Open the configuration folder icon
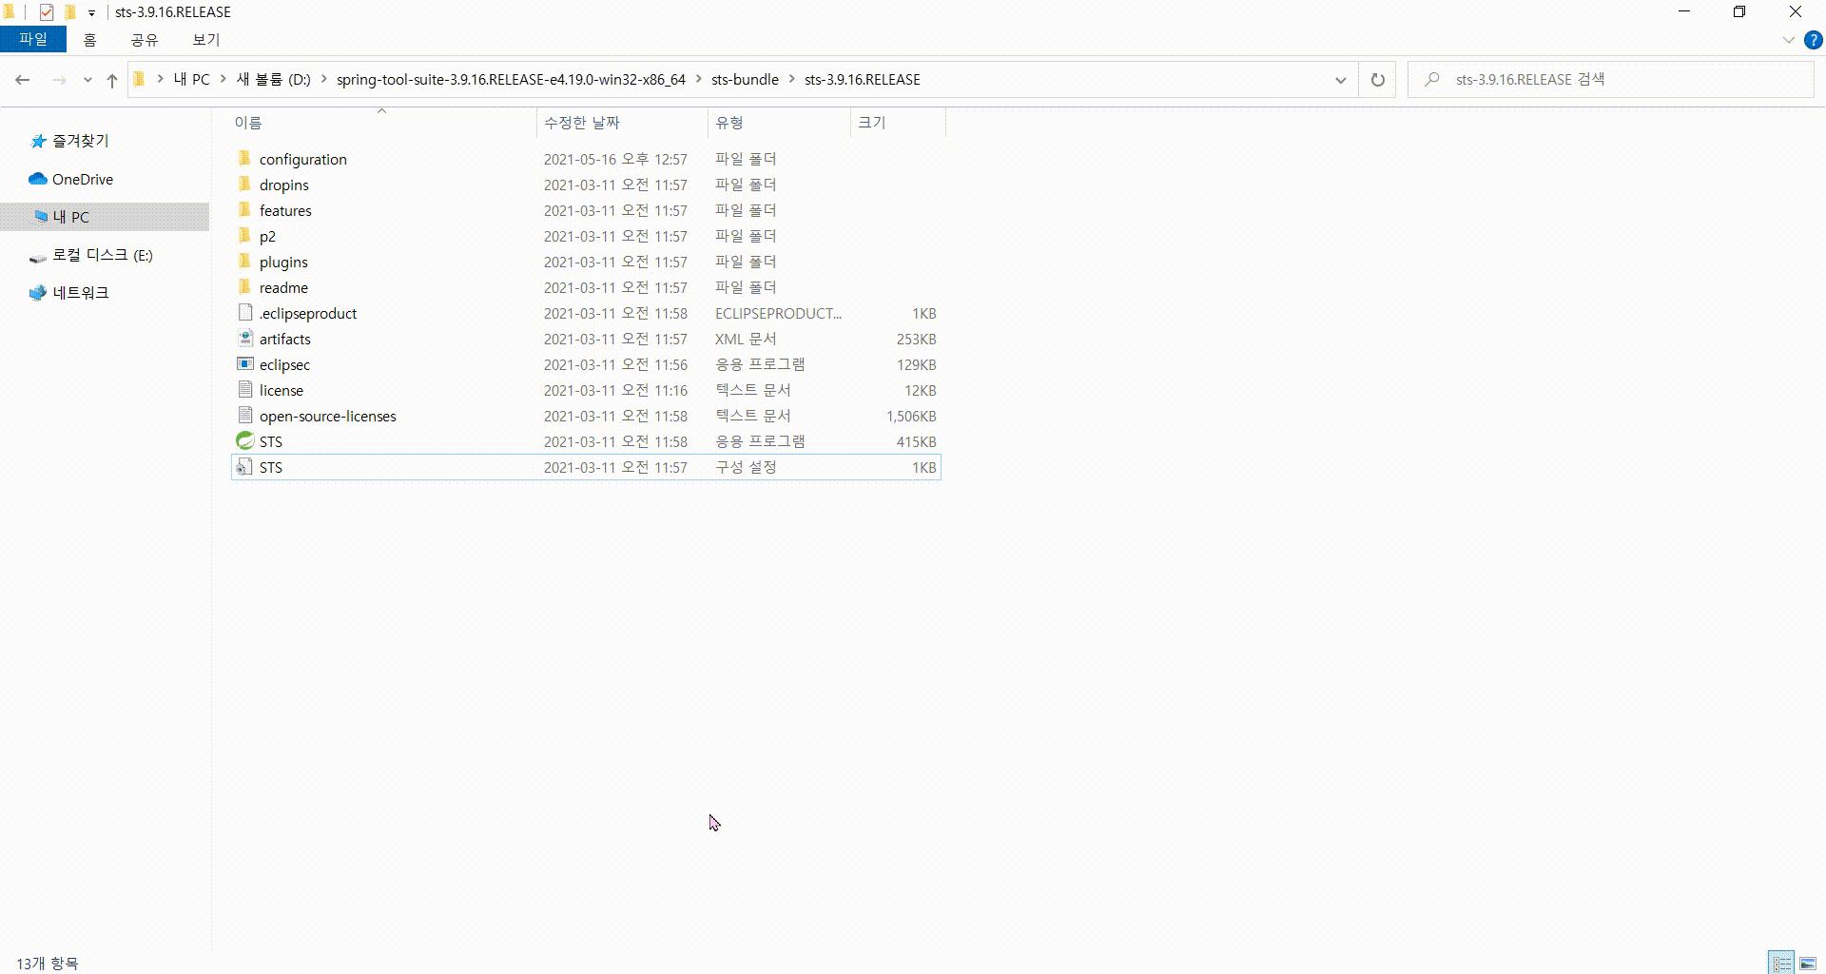The width and height of the screenshot is (1826, 974). pos(244,159)
